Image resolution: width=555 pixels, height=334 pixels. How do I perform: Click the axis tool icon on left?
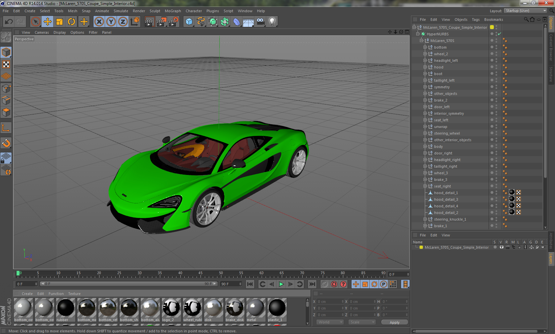6,128
